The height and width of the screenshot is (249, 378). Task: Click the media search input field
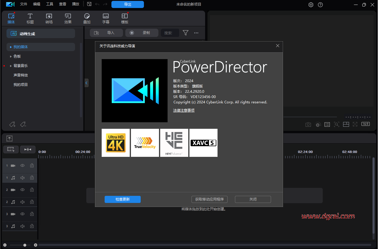[x=170, y=33]
